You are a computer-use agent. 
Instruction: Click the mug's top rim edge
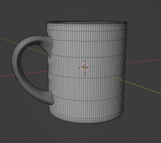click(87, 22)
